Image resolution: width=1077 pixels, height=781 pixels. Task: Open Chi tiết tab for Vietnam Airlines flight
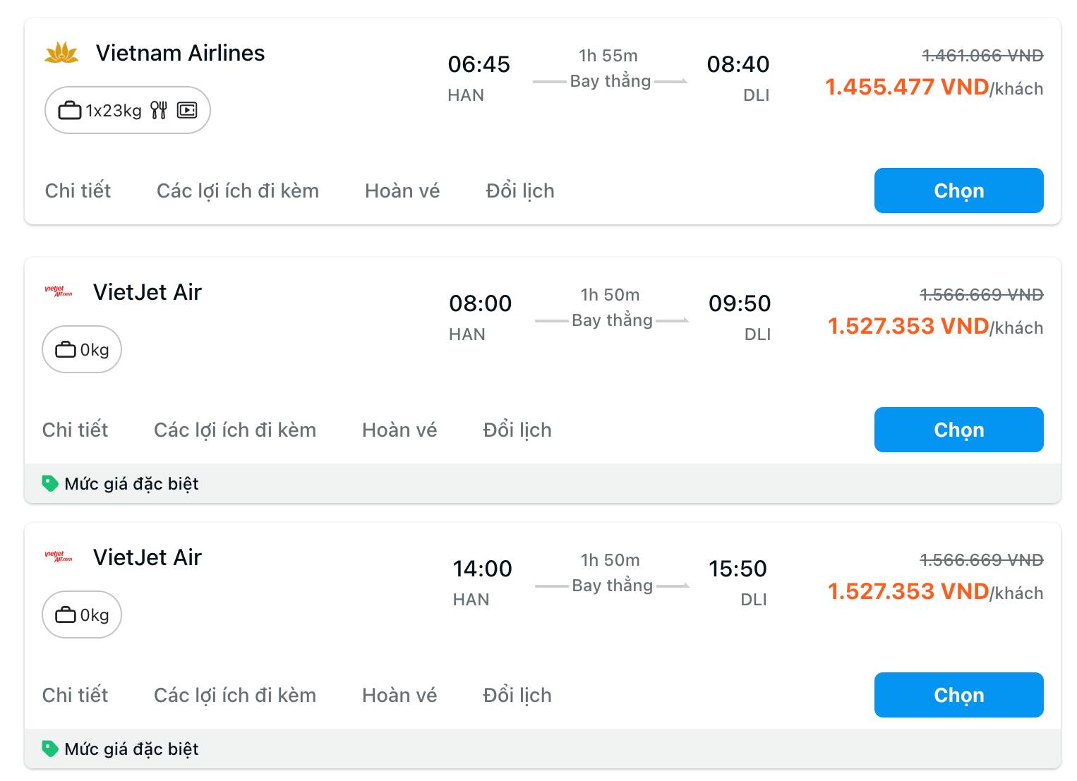coord(78,190)
